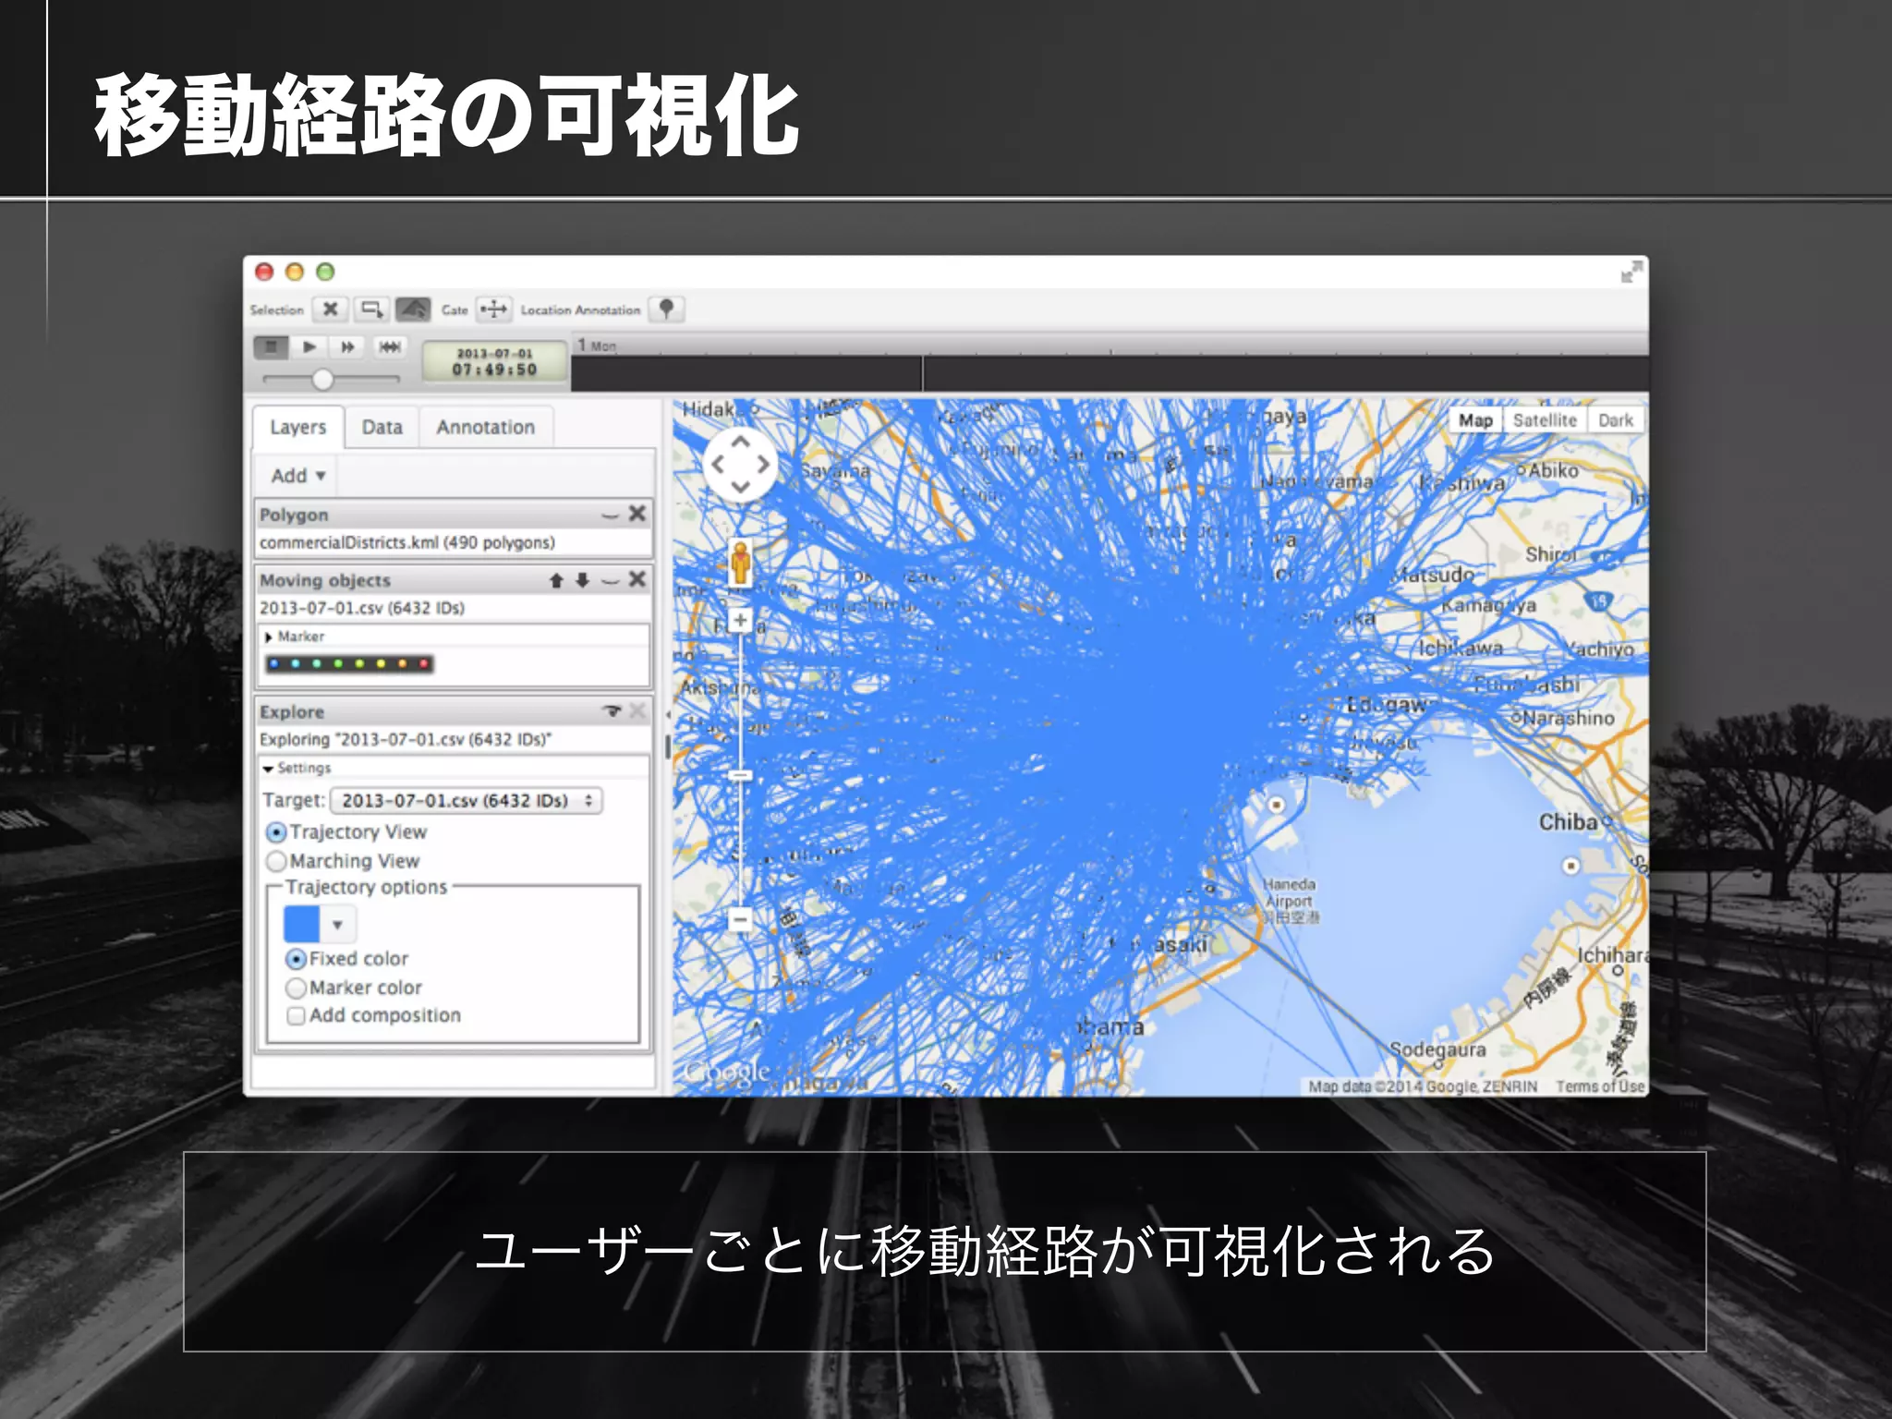Clear the selection with the X tool

click(330, 309)
